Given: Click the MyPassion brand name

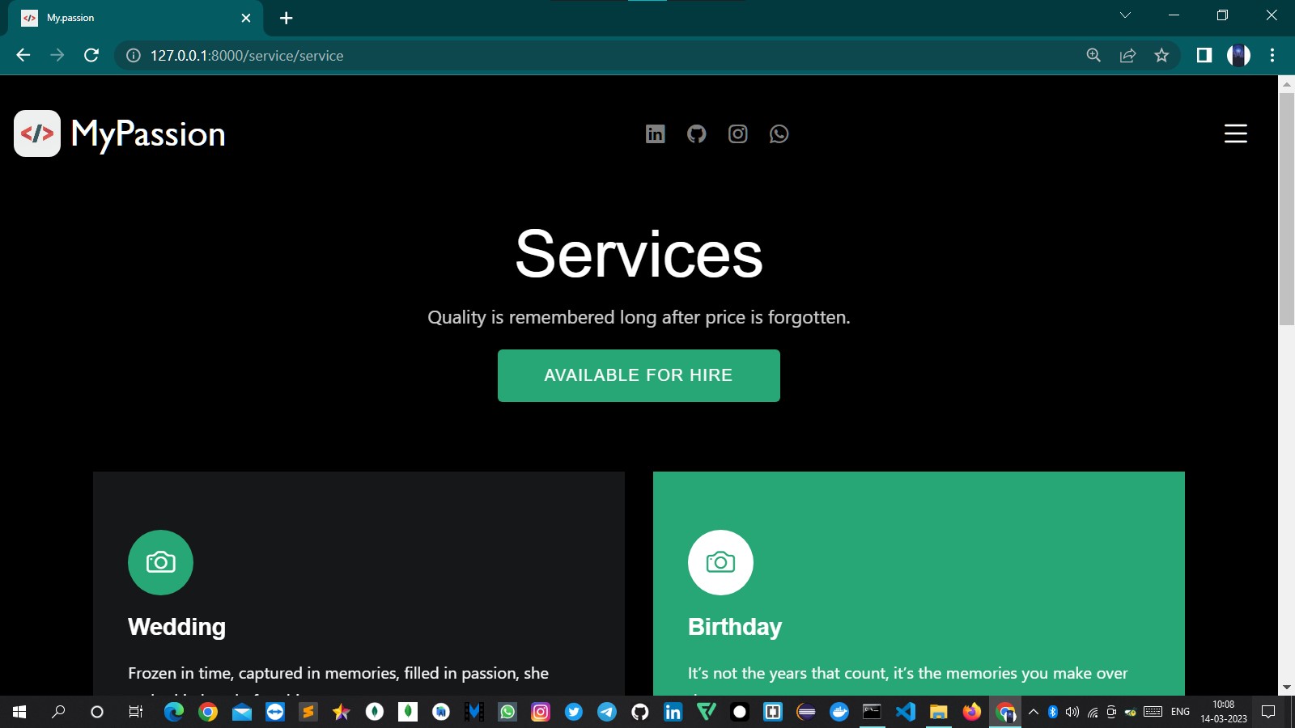Looking at the screenshot, I should (148, 134).
